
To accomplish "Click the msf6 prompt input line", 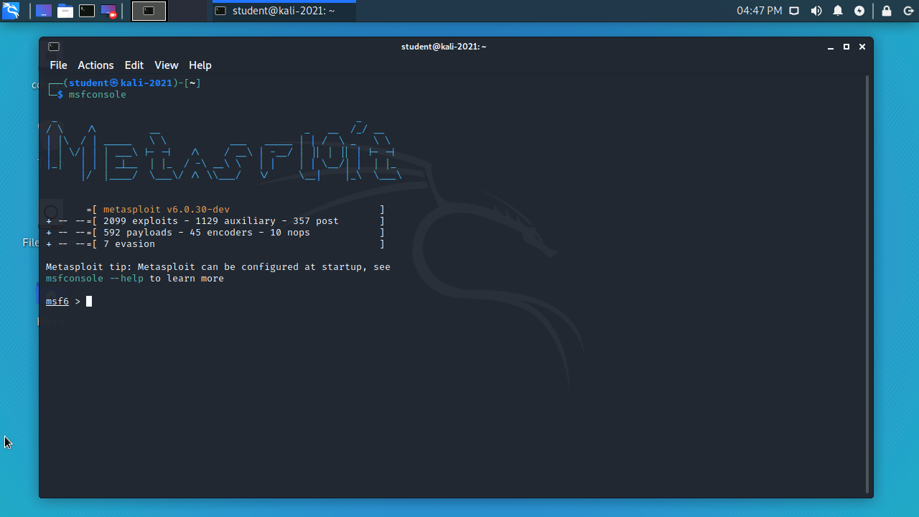I will point(69,302).
